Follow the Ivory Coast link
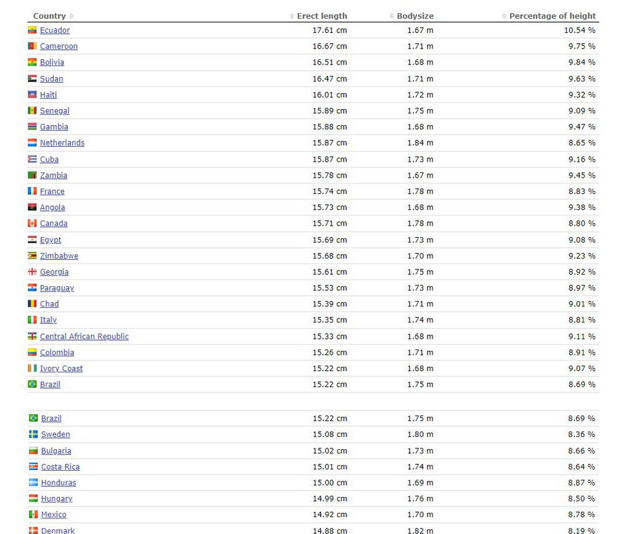632x534 pixels. (61, 368)
